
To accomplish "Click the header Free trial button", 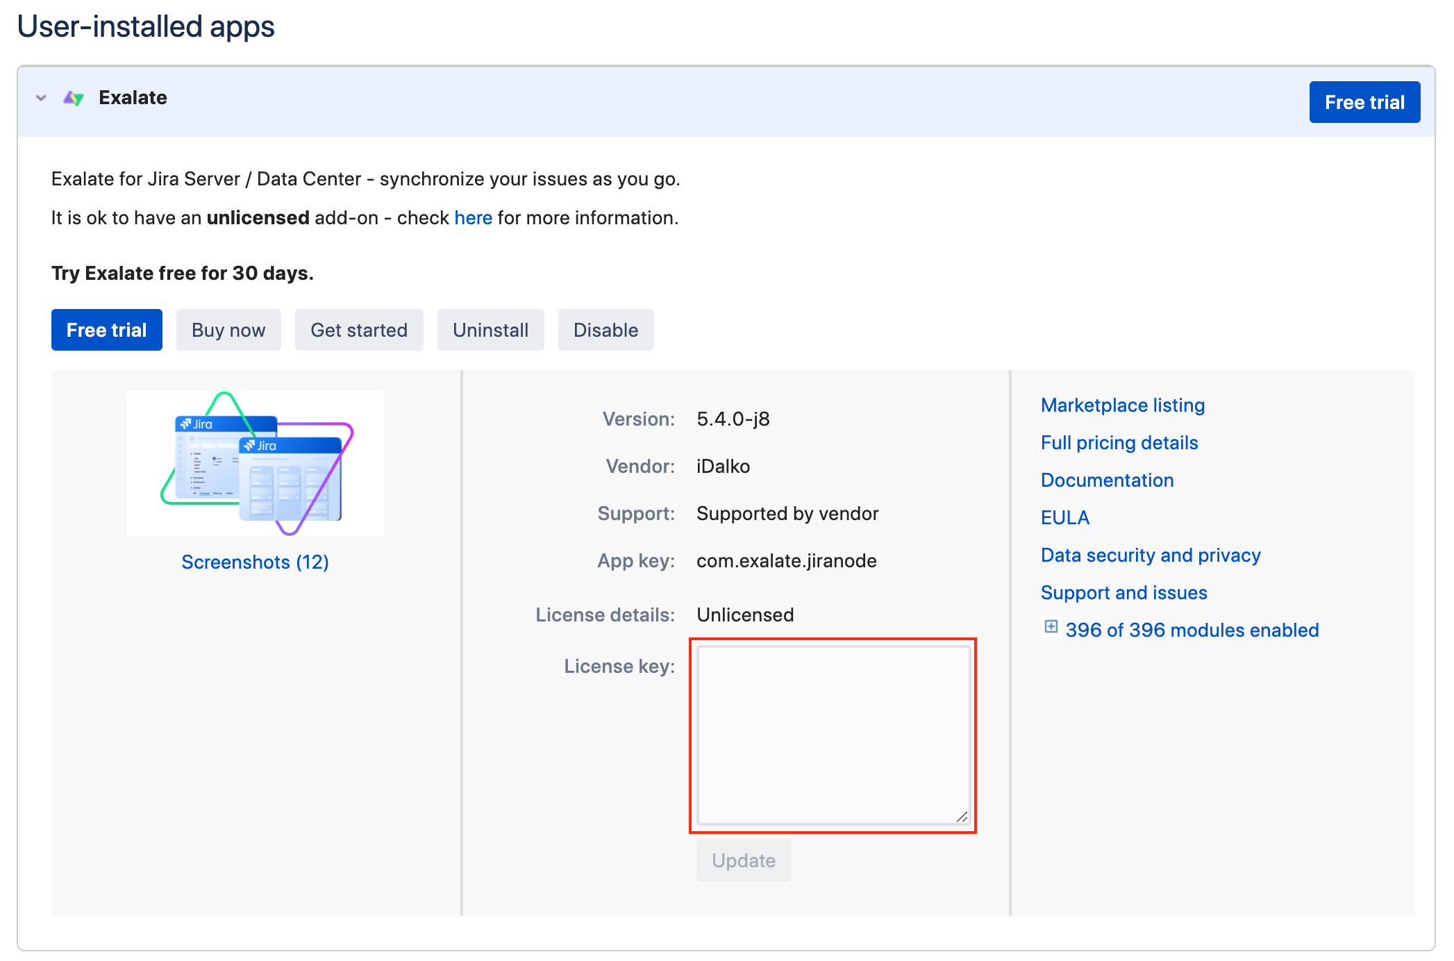I will coord(1364,102).
